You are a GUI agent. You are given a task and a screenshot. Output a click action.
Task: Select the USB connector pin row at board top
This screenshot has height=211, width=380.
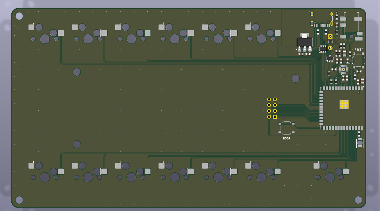coord(322,25)
